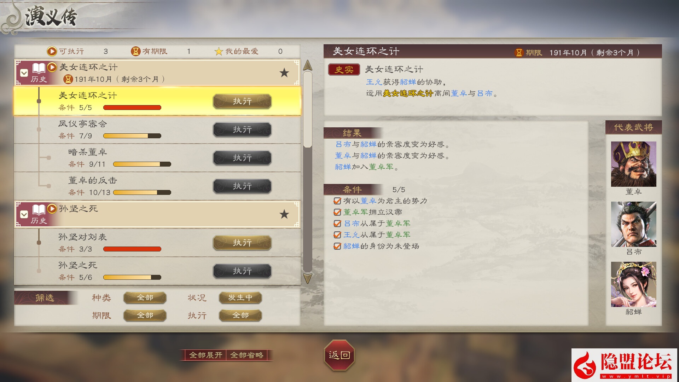Execute the 孙坚对刘表 event
Image resolution: width=679 pixels, height=382 pixels.
(242, 243)
